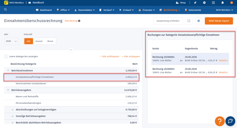Click Auswertung schließen button

pos(168,21)
